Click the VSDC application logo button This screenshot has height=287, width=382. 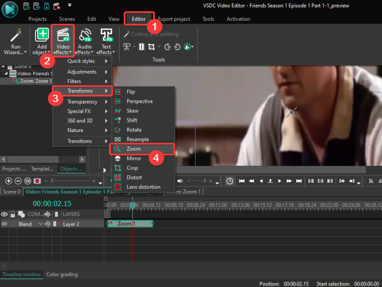click(x=10, y=9)
